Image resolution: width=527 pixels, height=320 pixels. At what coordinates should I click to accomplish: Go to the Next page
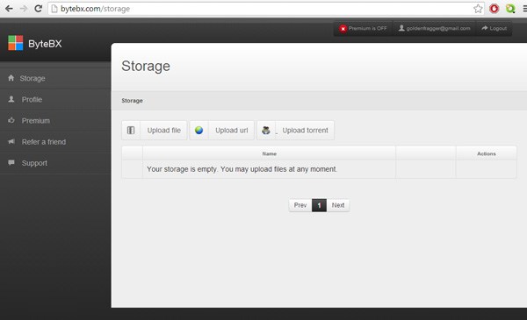(x=338, y=205)
